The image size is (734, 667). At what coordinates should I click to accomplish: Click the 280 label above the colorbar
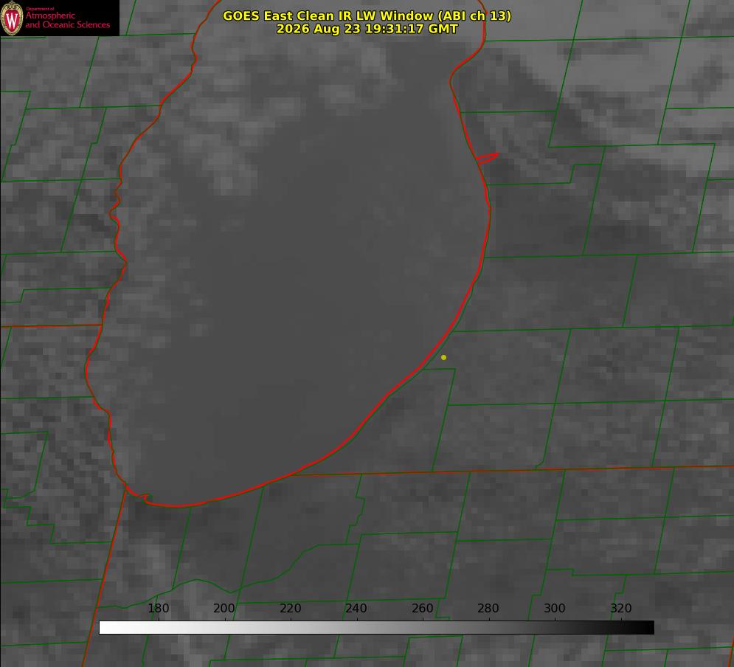coord(488,608)
